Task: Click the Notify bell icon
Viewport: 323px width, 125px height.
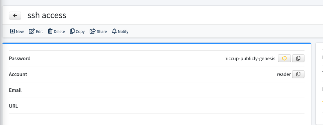Action: tap(114, 31)
